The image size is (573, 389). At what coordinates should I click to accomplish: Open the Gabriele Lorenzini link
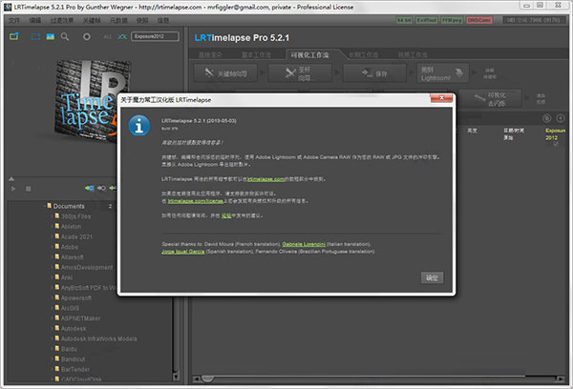304,244
